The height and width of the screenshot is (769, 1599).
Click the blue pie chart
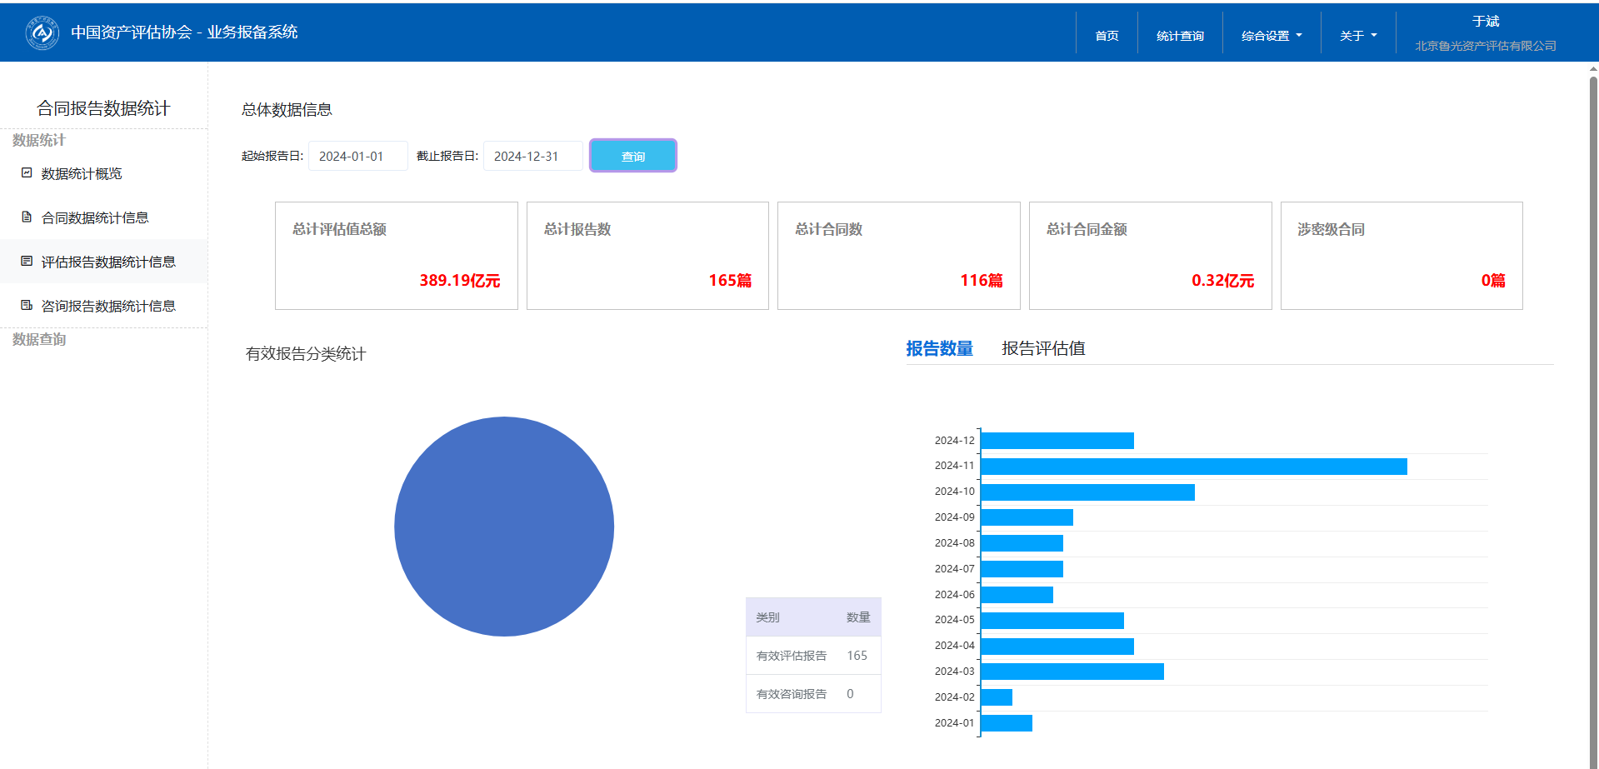[504, 527]
